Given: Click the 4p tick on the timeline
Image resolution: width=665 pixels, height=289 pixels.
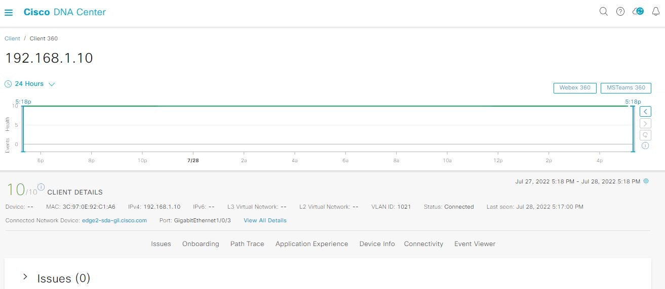Looking at the screenshot, I should (x=600, y=160).
